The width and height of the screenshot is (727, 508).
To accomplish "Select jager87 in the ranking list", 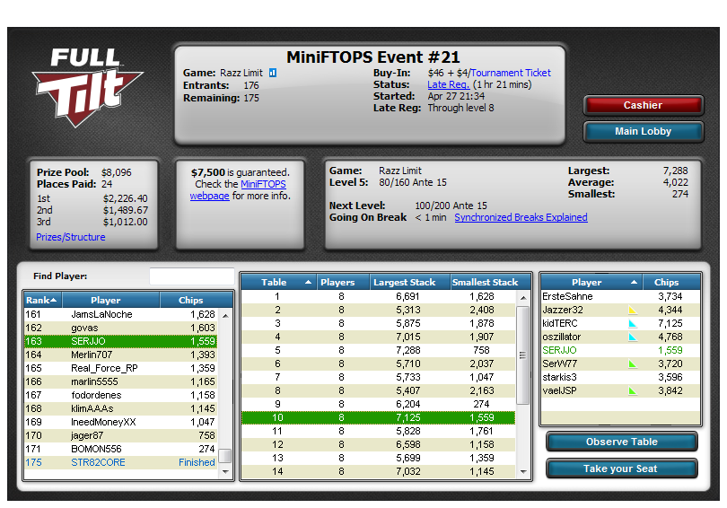I will (120, 435).
